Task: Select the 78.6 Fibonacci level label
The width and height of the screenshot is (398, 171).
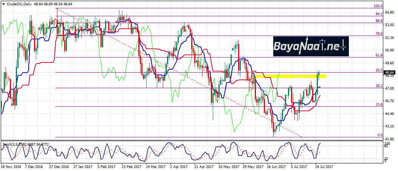Action: click(379, 34)
